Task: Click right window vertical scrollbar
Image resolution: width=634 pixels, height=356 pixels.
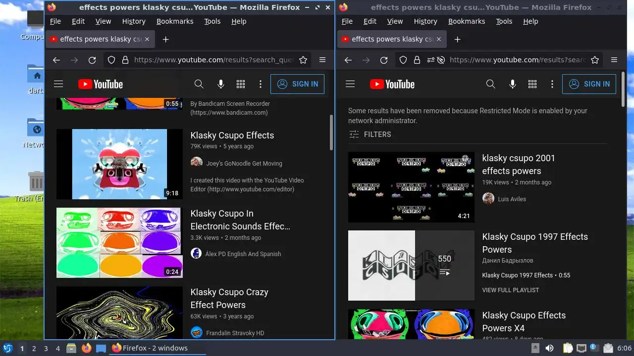Action: tap(623, 89)
